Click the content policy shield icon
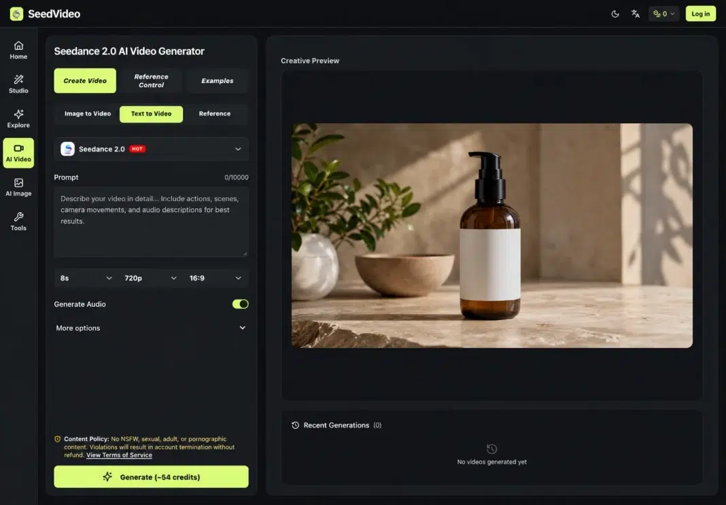The width and height of the screenshot is (726, 505). [57, 439]
